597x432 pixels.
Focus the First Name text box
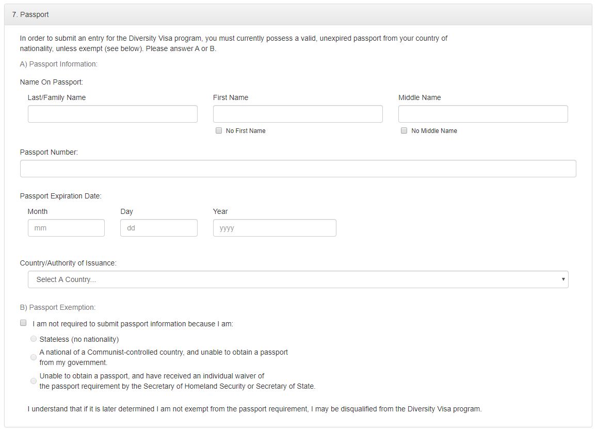(298, 114)
